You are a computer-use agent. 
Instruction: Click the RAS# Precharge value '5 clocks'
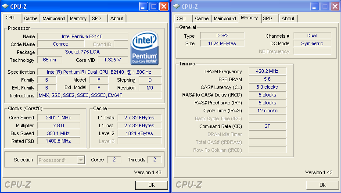click(x=268, y=103)
